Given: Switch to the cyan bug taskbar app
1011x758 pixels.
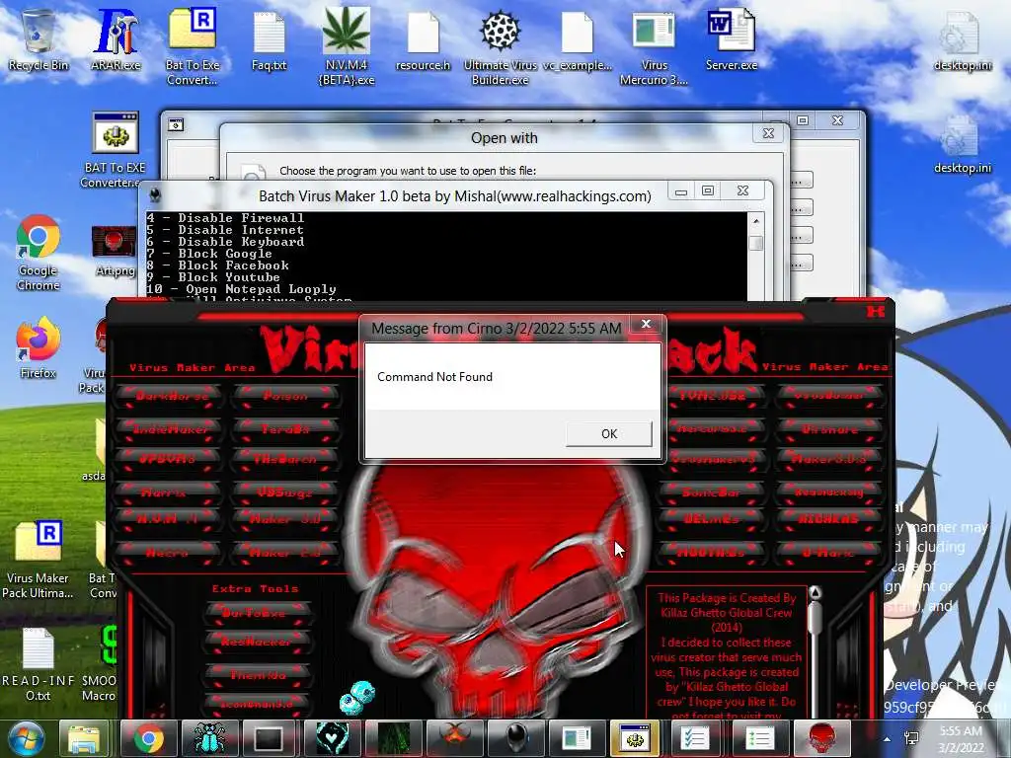Looking at the screenshot, I should click(211, 738).
